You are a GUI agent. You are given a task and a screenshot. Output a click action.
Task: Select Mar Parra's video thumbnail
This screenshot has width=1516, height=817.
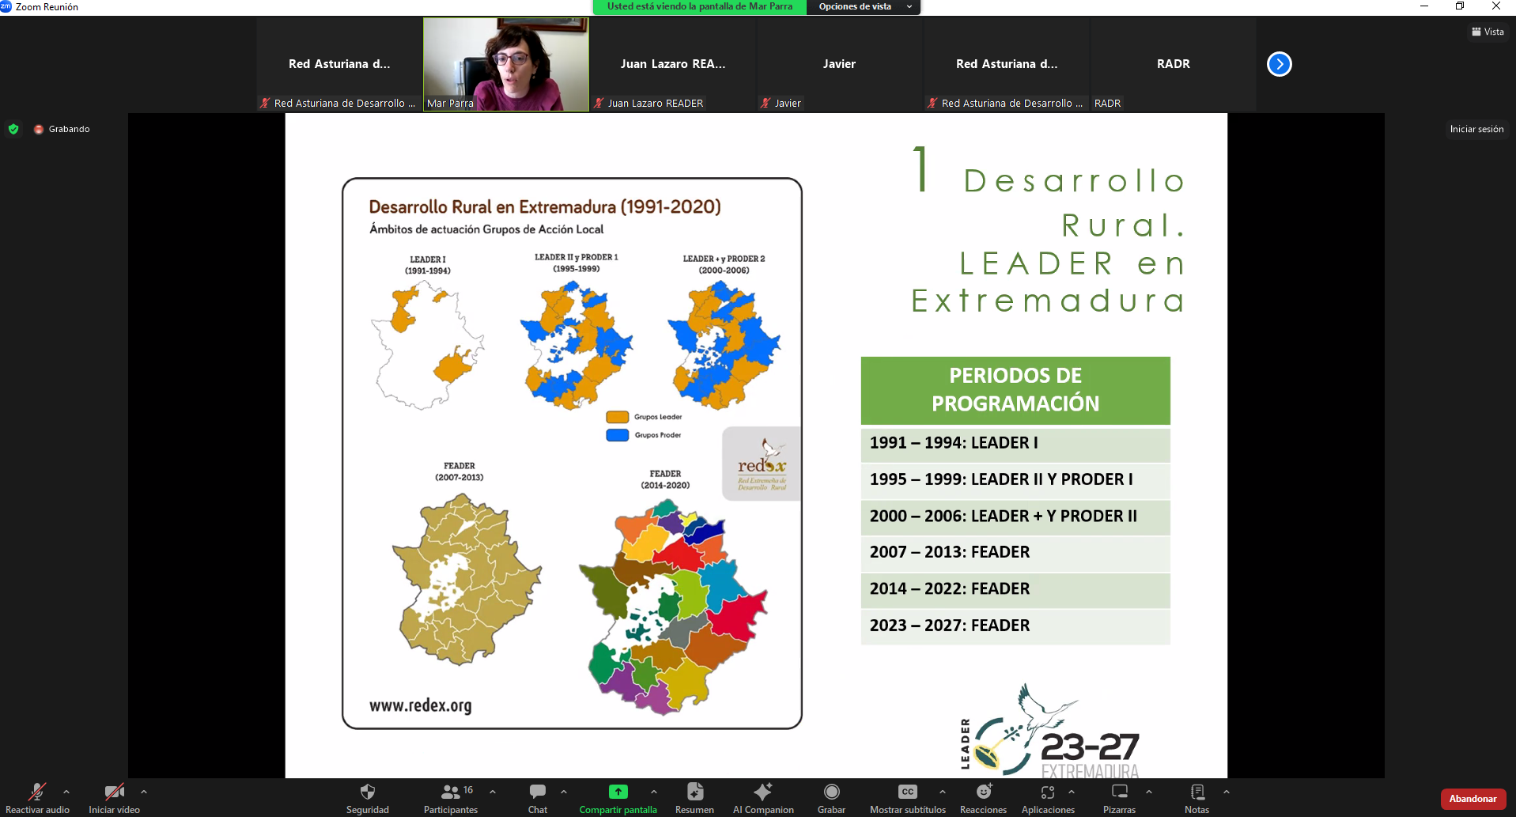tap(506, 64)
